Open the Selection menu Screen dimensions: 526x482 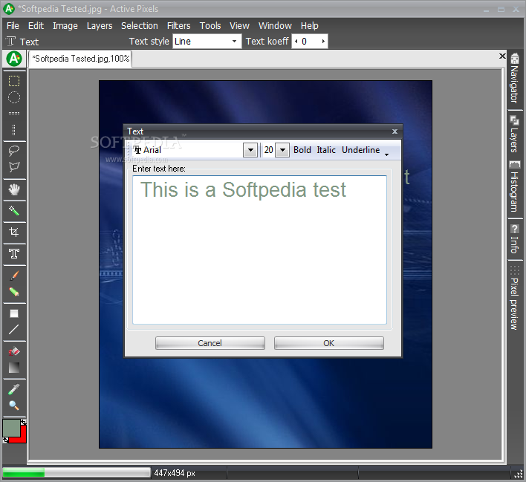[139, 26]
